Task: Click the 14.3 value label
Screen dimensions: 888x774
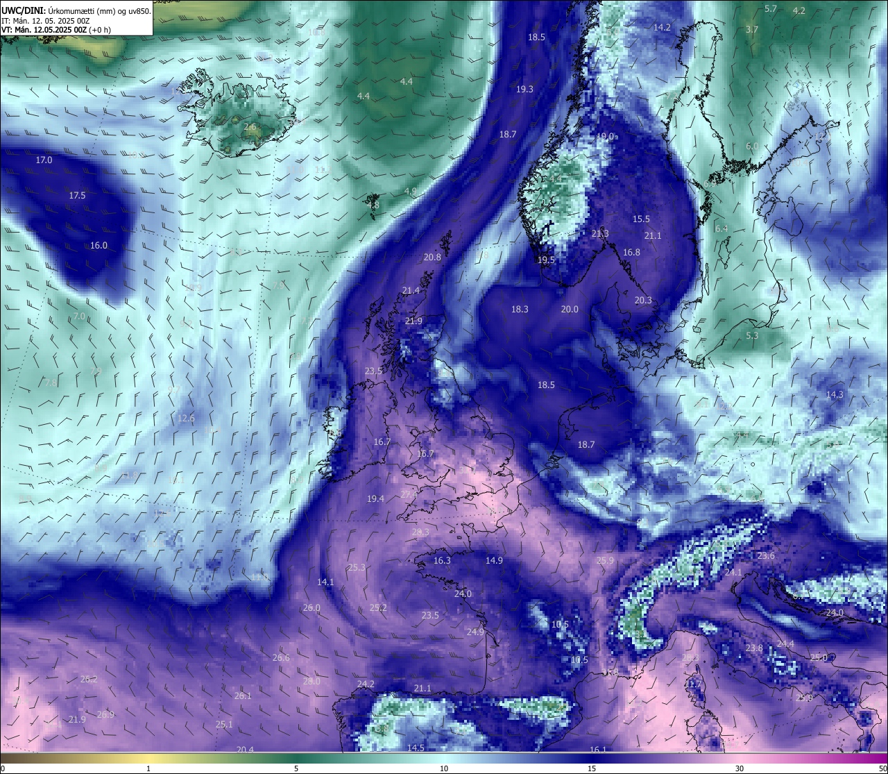Action: coord(835,395)
